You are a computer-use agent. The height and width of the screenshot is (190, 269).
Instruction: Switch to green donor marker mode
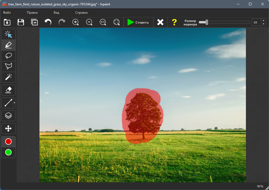(x=8, y=152)
